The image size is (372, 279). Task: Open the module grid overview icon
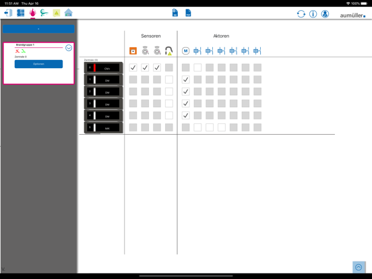21,13
